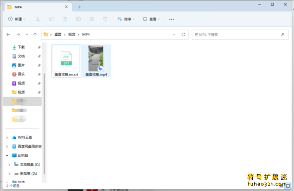This screenshot has width=294, height=191.
Task: Go forward with the right arrow
Action: pos(18,34)
